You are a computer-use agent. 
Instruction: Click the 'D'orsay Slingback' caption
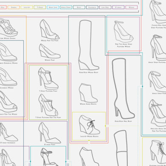pos(8,143)
